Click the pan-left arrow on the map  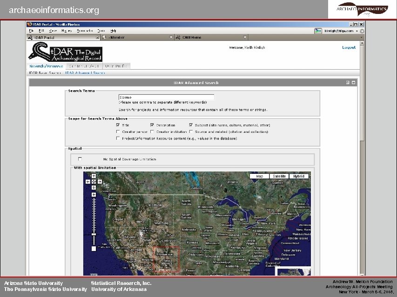[x=88, y=182]
